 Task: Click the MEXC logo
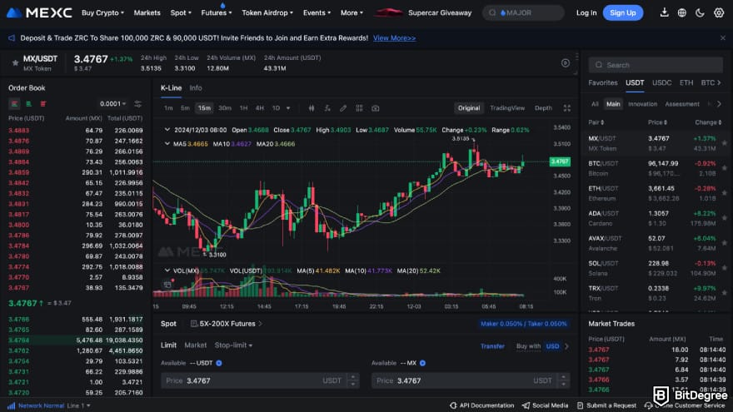coord(39,12)
